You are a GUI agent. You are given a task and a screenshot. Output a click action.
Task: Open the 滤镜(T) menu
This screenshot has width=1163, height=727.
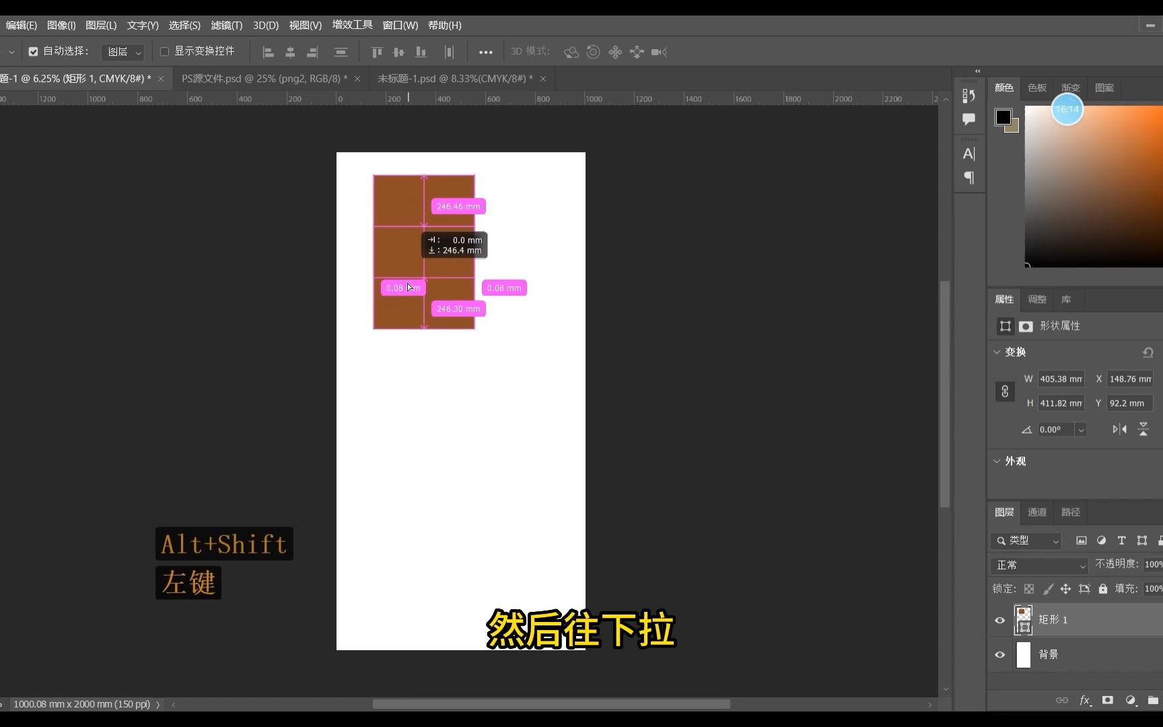226,25
